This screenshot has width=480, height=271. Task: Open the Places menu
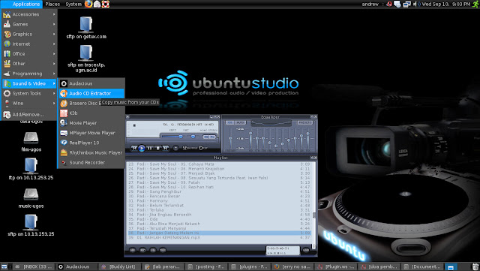click(52, 4)
